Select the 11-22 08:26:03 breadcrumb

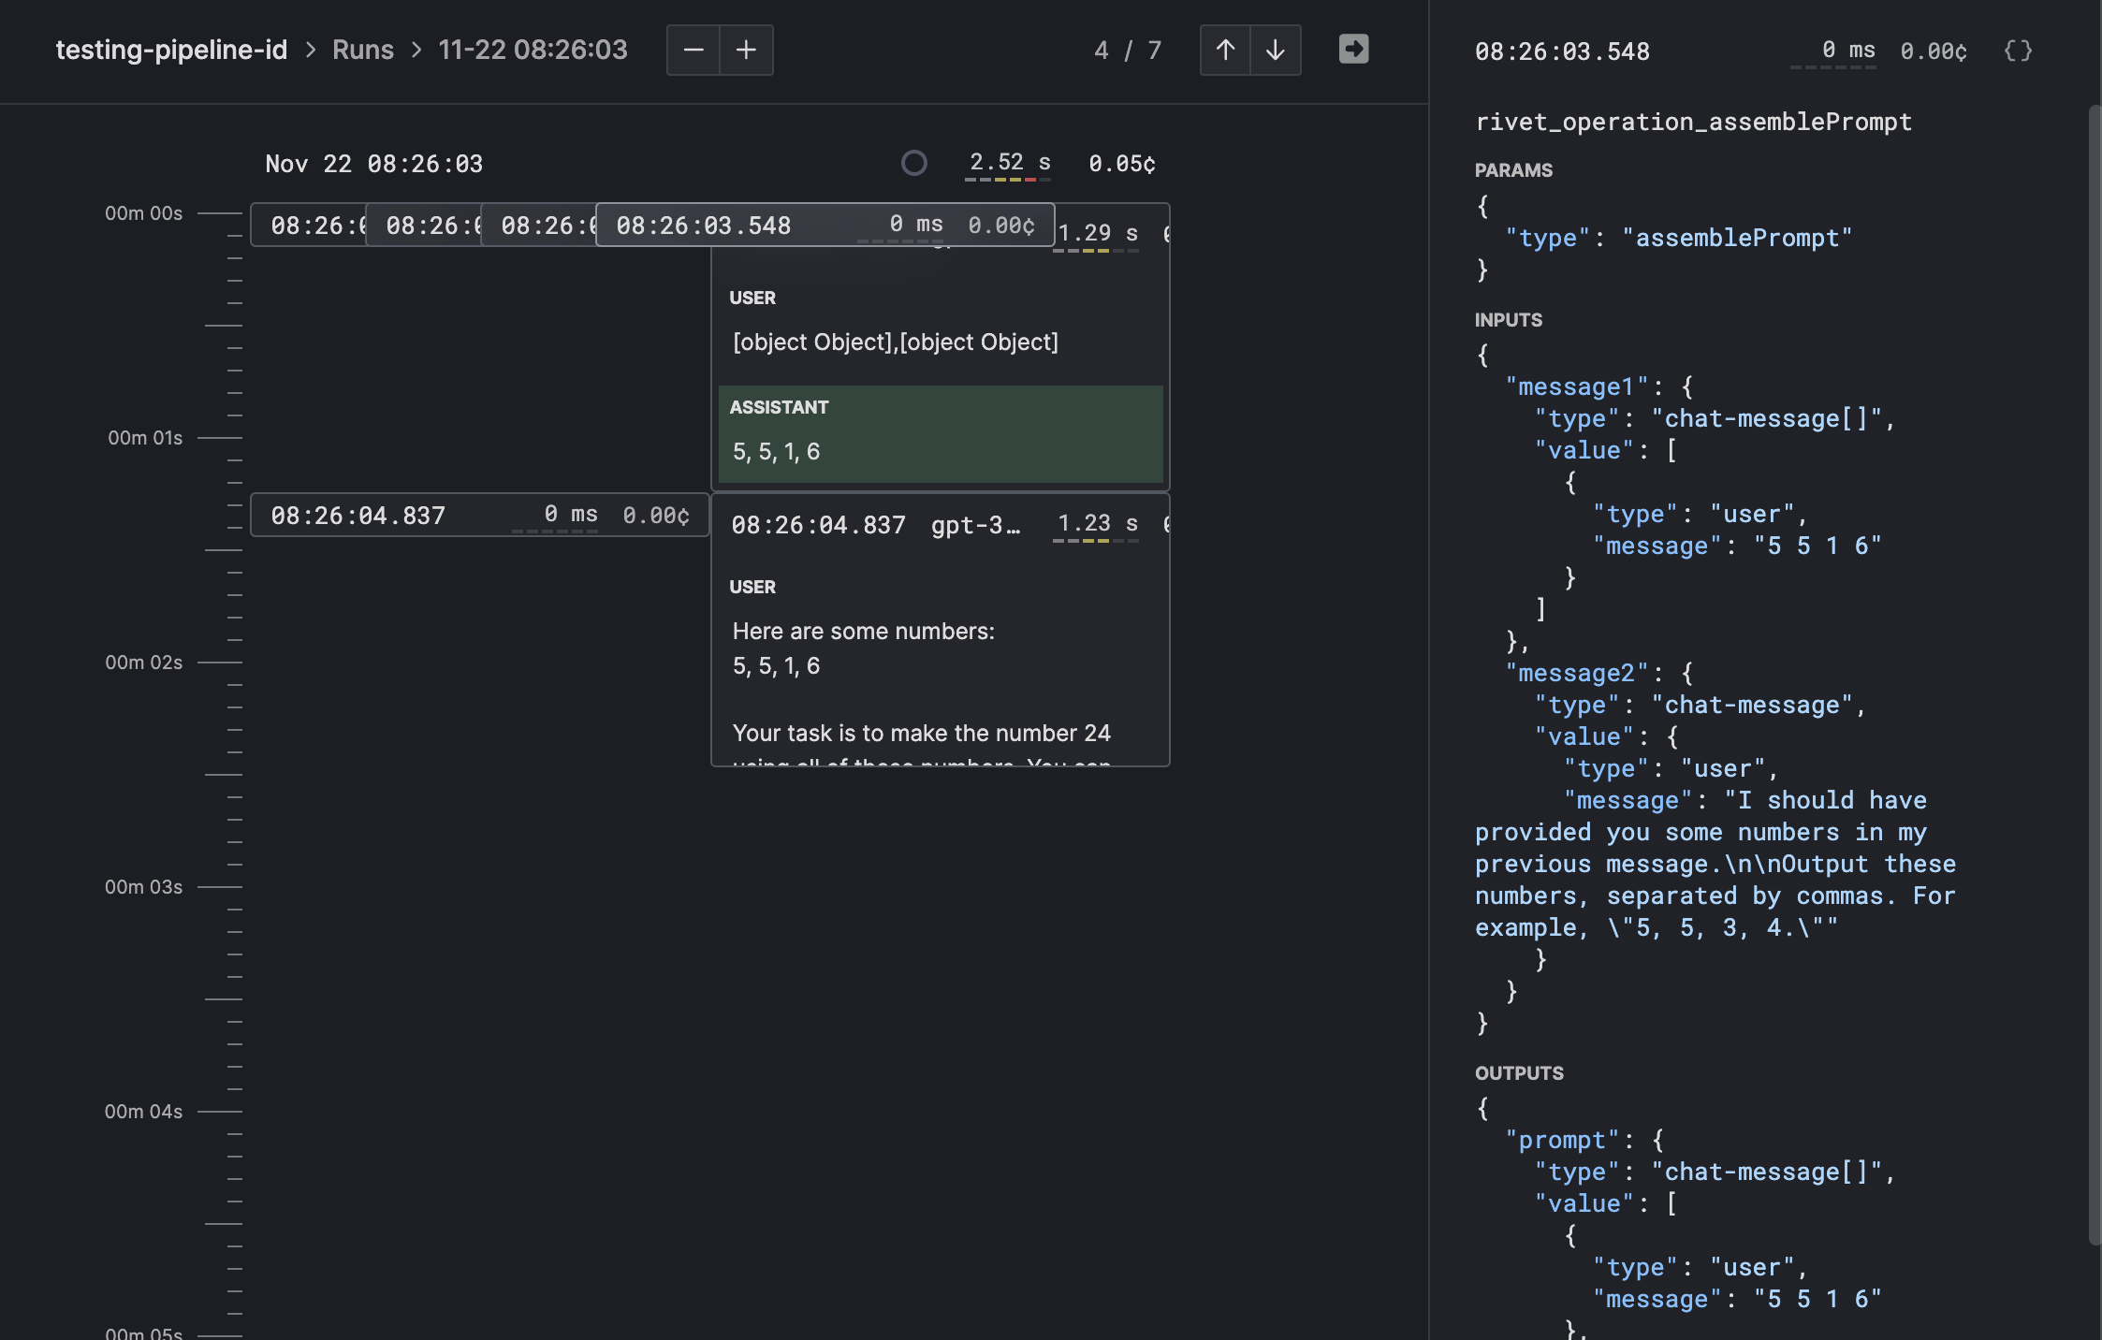tap(533, 50)
